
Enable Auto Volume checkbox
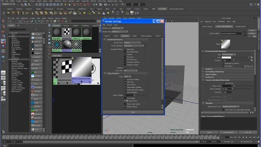tap(125, 98)
